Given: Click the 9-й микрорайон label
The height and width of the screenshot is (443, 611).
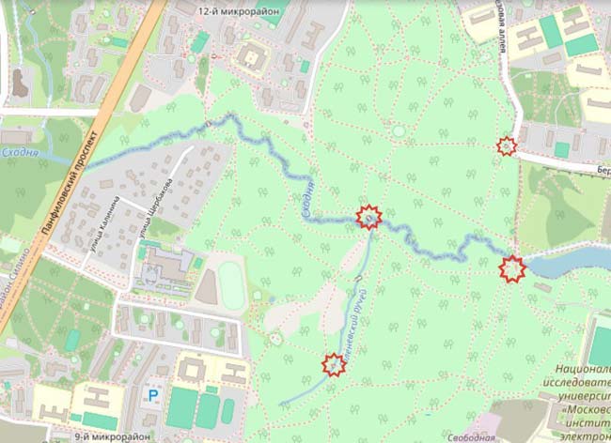Looking at the screenshot, I should 112,436.
